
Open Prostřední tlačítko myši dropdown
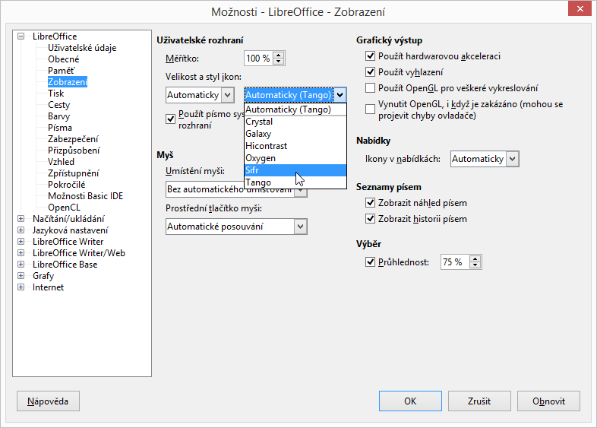tap(301, 226)
